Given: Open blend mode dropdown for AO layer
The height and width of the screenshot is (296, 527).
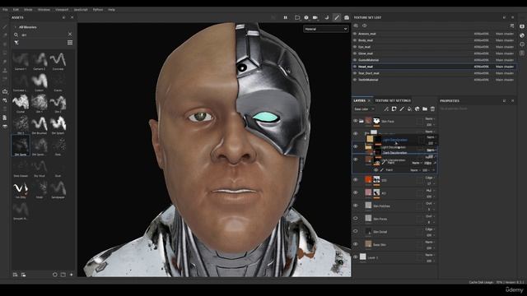Looking at the screenshot, I should click(430, 191).
